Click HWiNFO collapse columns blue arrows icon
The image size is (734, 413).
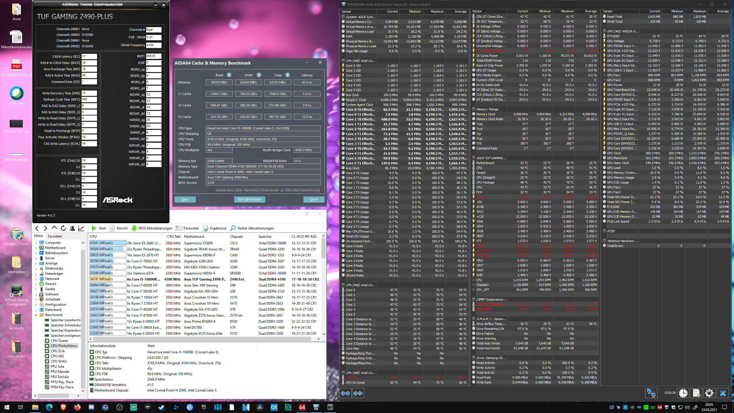[358, 393]
